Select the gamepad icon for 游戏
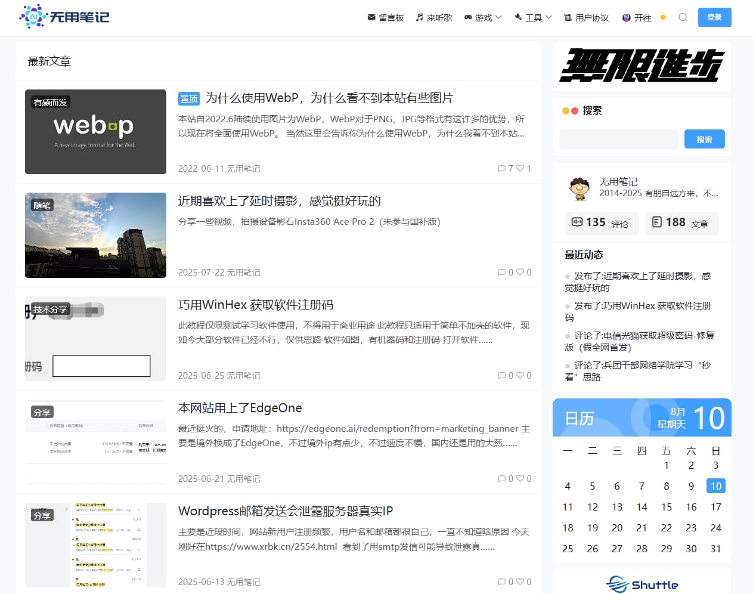Screen dimensions: 753x594 [469, 17]
